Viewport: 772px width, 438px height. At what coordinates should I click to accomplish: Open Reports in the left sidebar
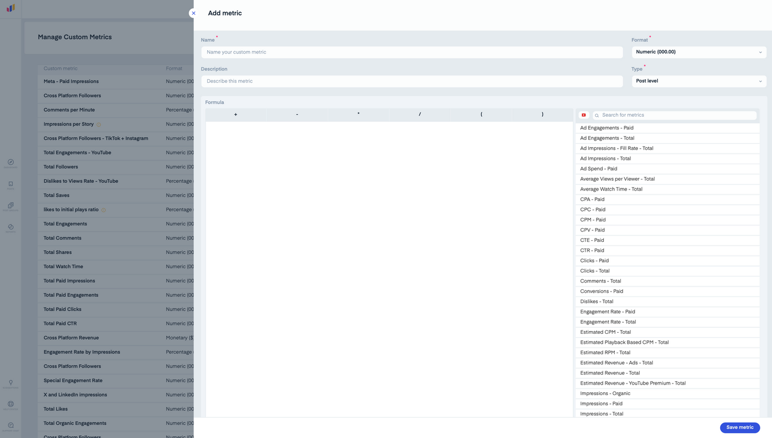point(10,228)
